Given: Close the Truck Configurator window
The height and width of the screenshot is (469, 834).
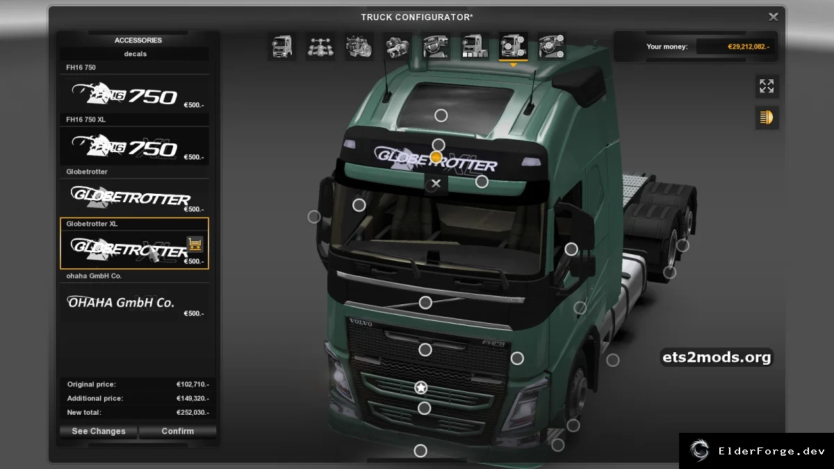Looking at the screenshot, I should tap(774, 17).
